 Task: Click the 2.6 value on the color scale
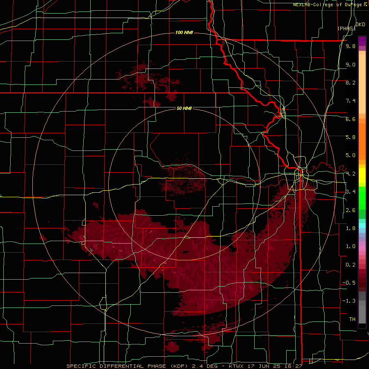[x=351, y=210]
